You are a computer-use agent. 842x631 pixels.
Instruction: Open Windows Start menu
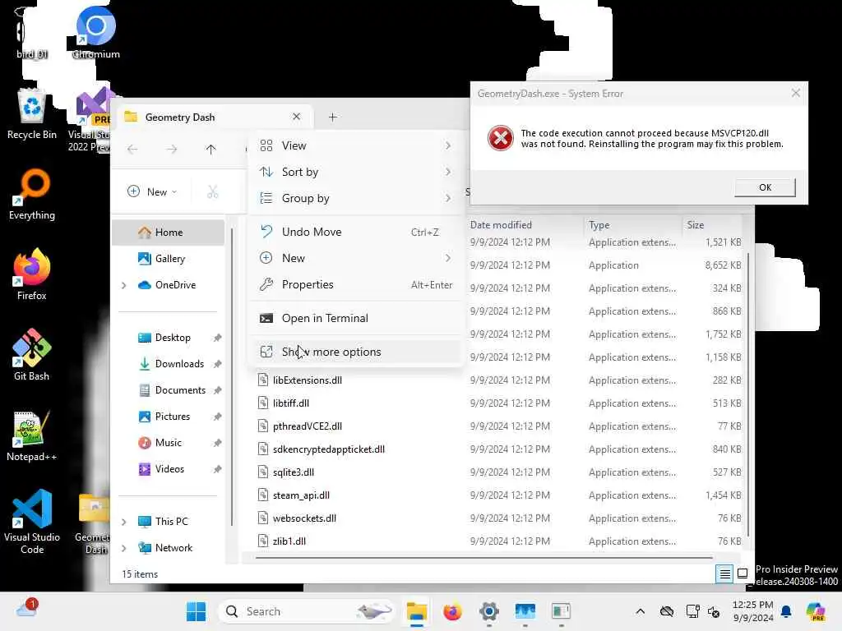coord(196,611)
